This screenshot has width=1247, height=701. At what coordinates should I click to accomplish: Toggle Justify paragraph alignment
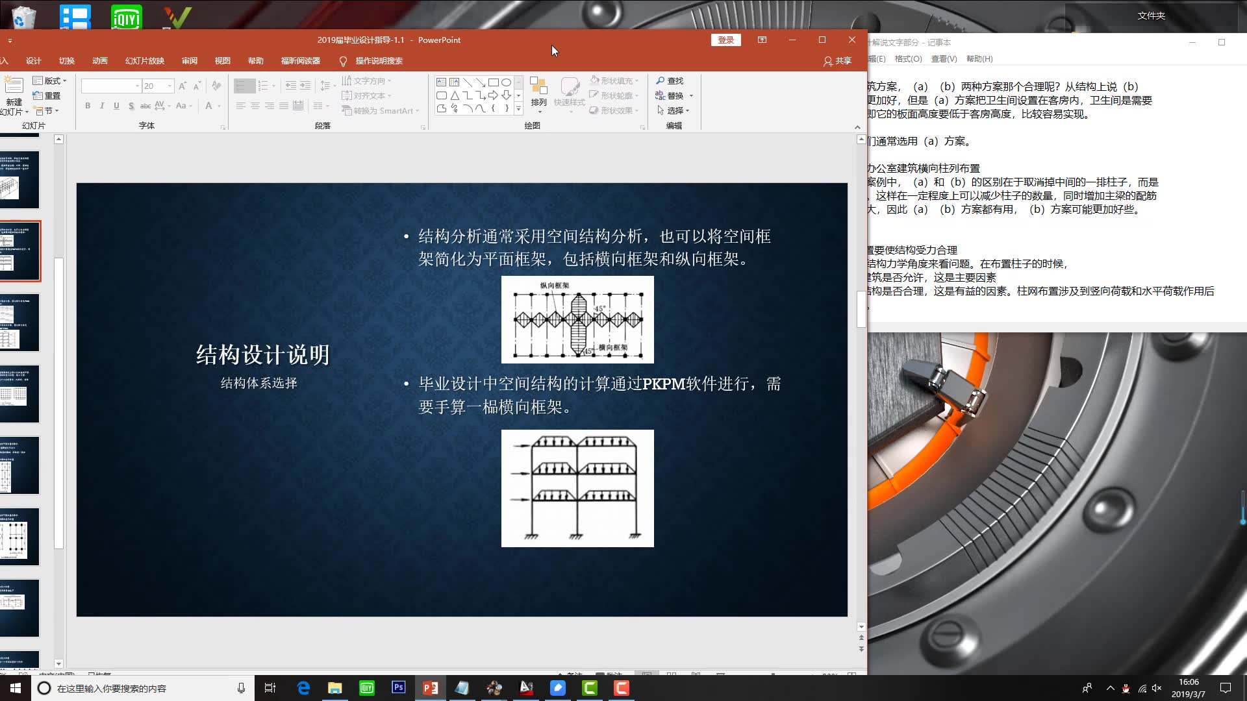[284, 106]
